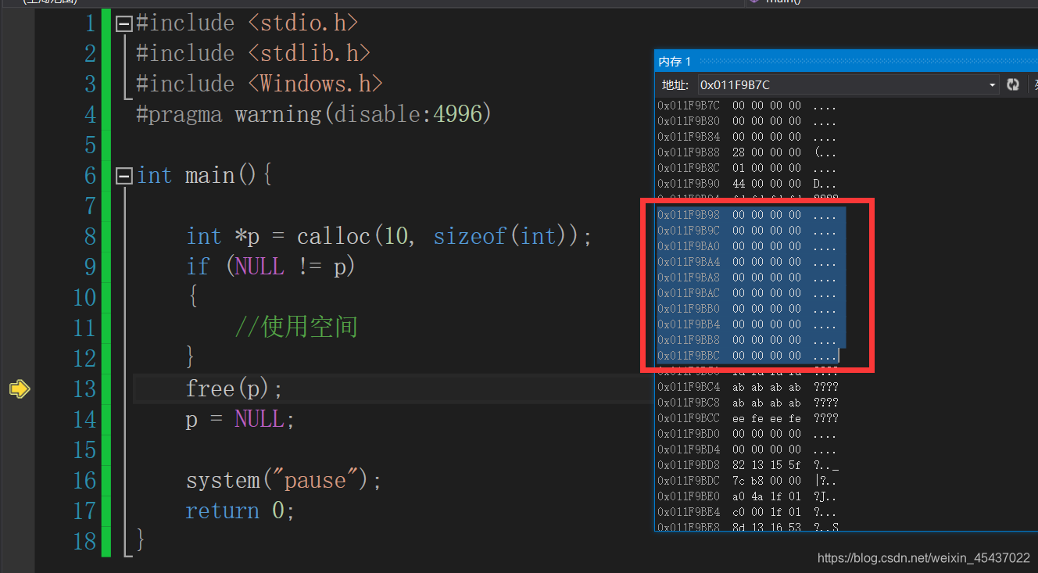Click memory row 0x011F9BE4 'c0 00 1f 01'
This screenshot has height=573, width=1038.
[x=746, y=512]
